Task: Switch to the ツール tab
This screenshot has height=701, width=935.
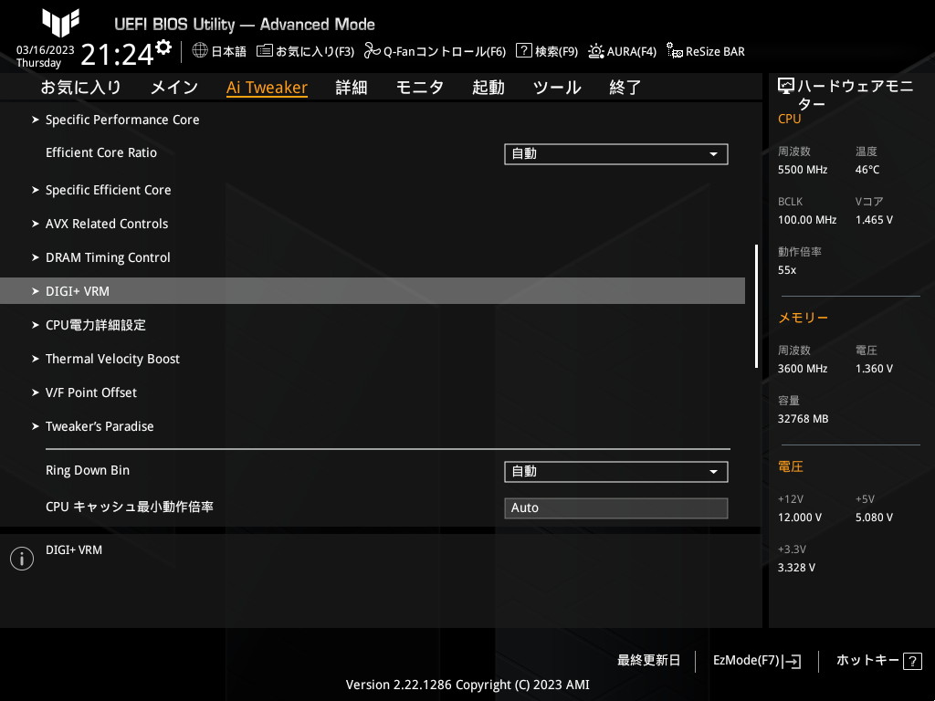Action: tap(556, 88)
